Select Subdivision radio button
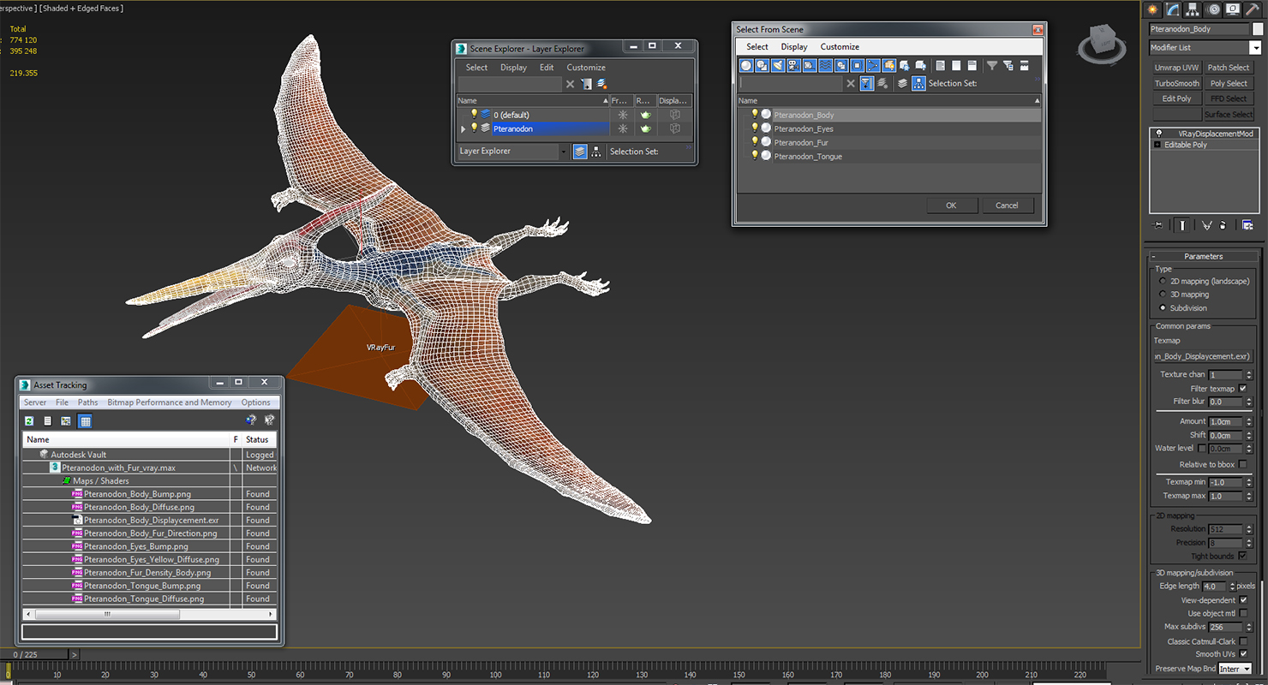The image size is (1268, 685). click(x=1163, y=307)
